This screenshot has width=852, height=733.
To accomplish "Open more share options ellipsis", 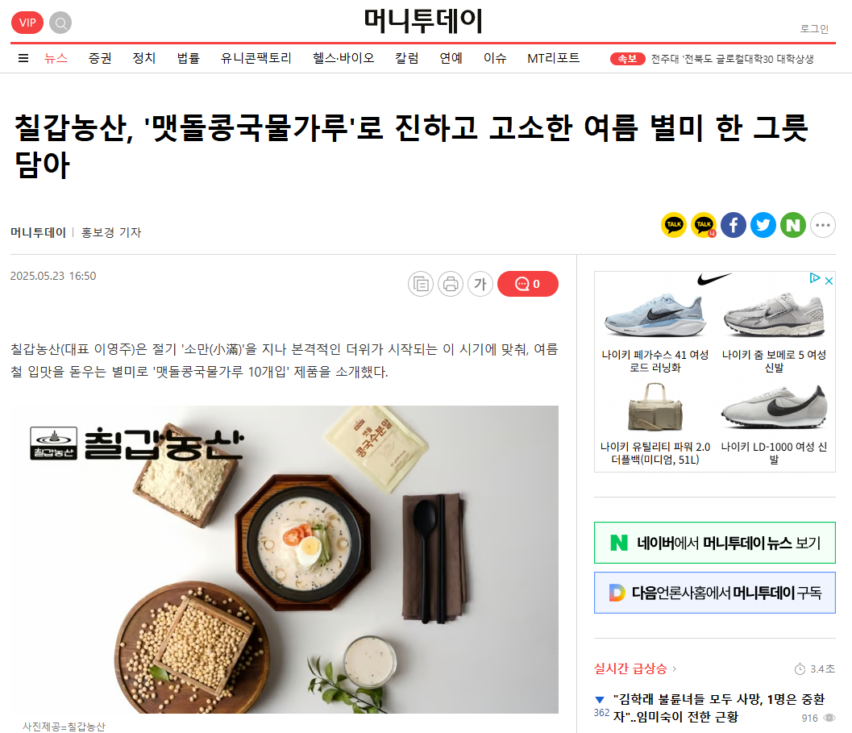I will click(x=823, y=225).
